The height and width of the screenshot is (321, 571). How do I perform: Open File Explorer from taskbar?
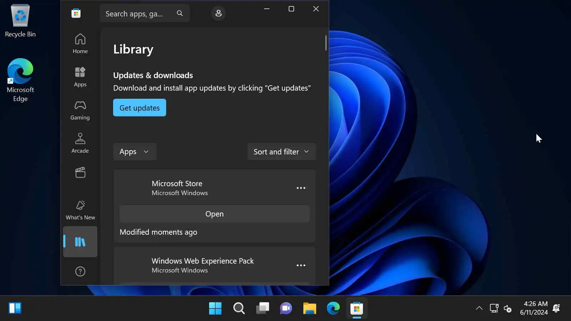point(309,308)
